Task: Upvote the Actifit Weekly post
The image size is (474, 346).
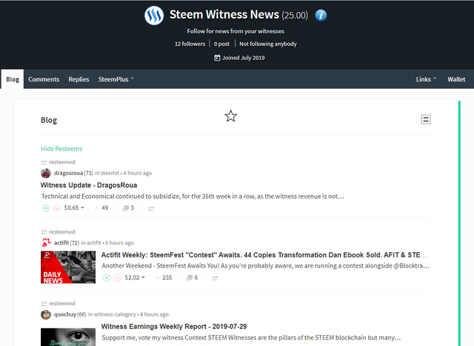Action: [107, 278]
